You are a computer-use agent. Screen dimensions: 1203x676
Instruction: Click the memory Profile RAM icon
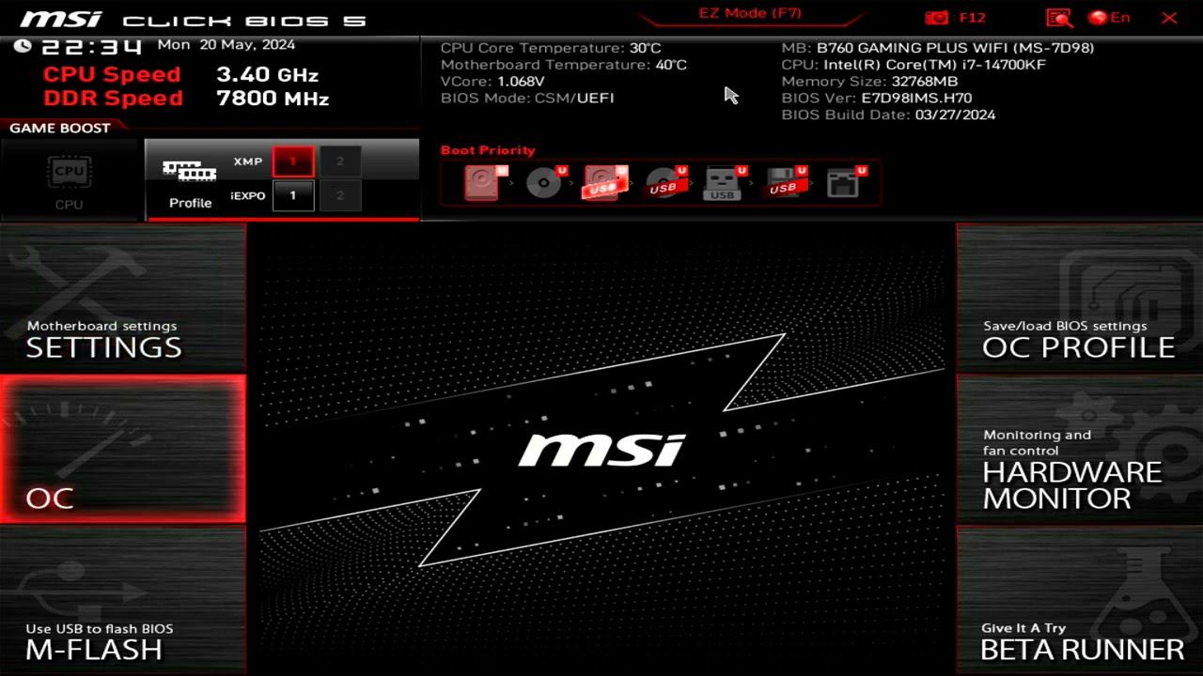point(190,170)
